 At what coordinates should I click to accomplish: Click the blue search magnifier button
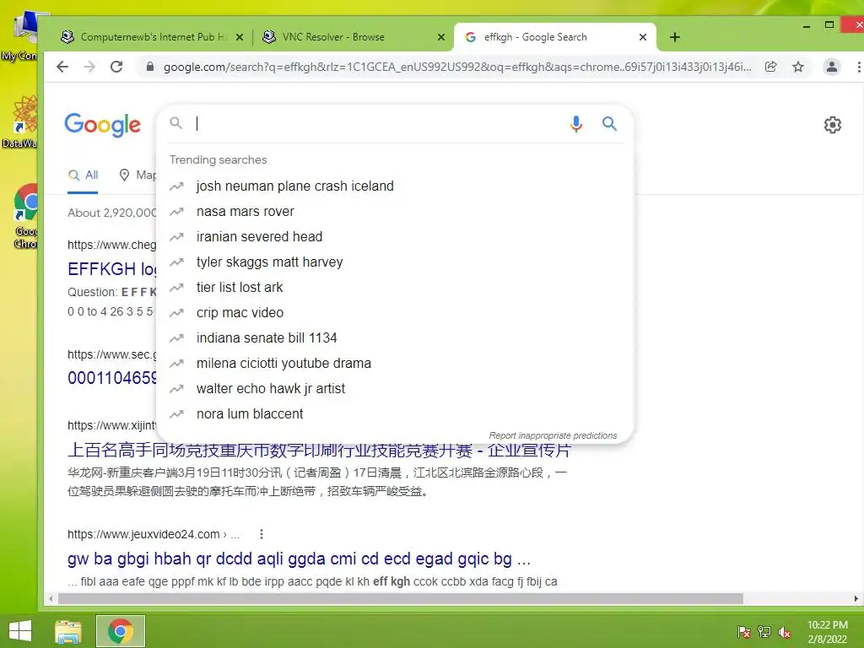(x=609, y=123)
